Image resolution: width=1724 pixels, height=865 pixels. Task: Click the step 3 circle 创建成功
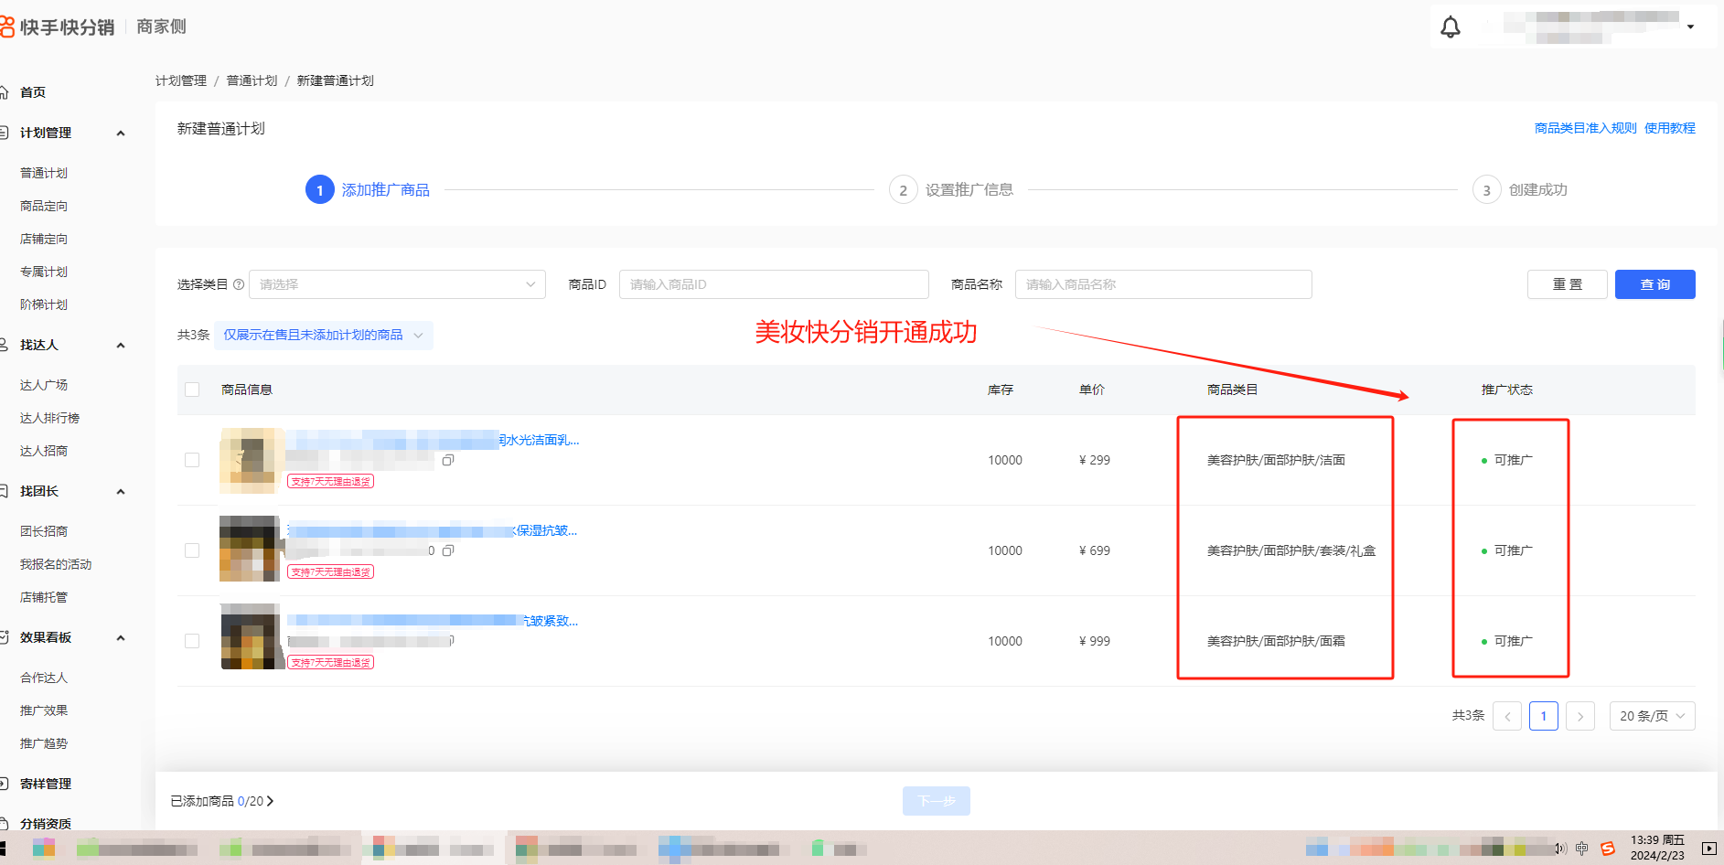(x=1487, y=190)
